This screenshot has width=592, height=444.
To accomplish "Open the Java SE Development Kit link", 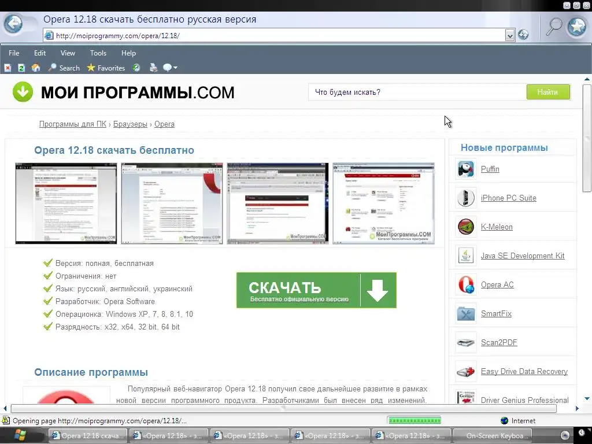I will (x=523, y=256).
